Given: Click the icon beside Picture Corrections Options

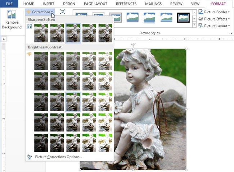Looking at the screenshot, I should coord(30,157).
